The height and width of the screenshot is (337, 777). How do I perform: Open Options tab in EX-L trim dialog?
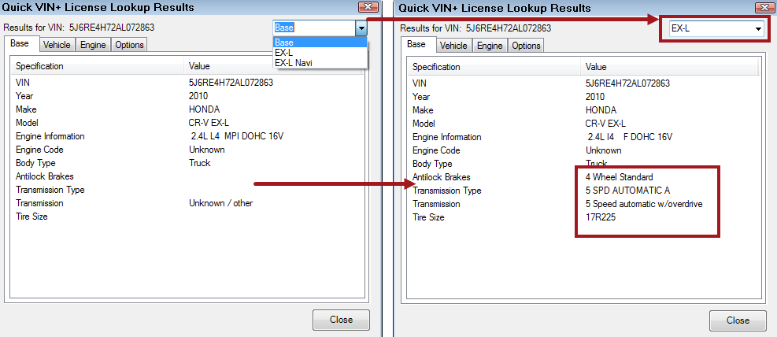[526, 46]
